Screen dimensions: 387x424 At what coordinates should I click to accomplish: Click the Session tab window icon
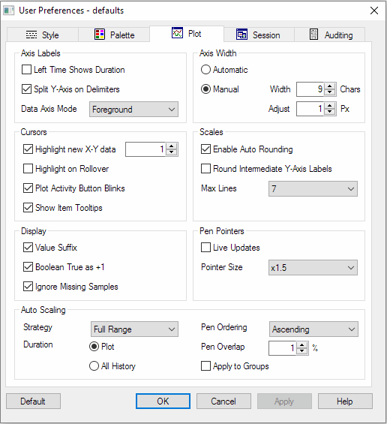(x=241, y=35)
